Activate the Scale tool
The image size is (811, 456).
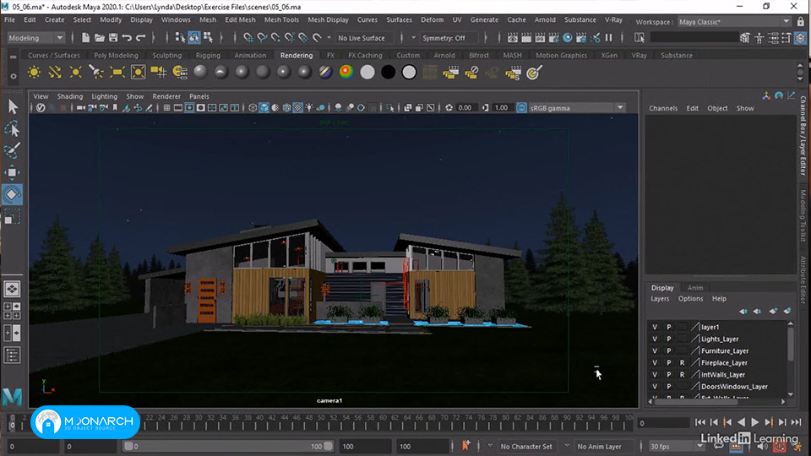(x=13, y=216)
